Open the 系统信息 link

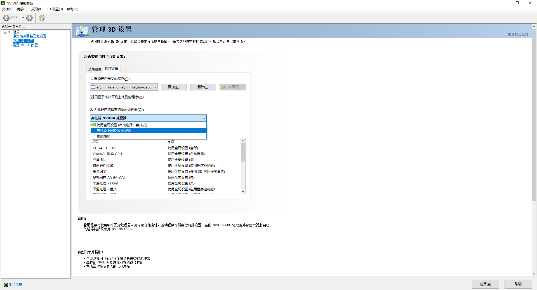coord(16,285)
